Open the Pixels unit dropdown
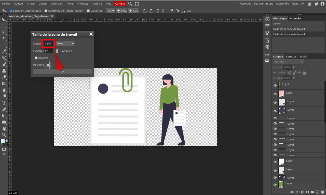Image resolution: width=326 pixels, height=195 pixels. click(x=65, y=43)
